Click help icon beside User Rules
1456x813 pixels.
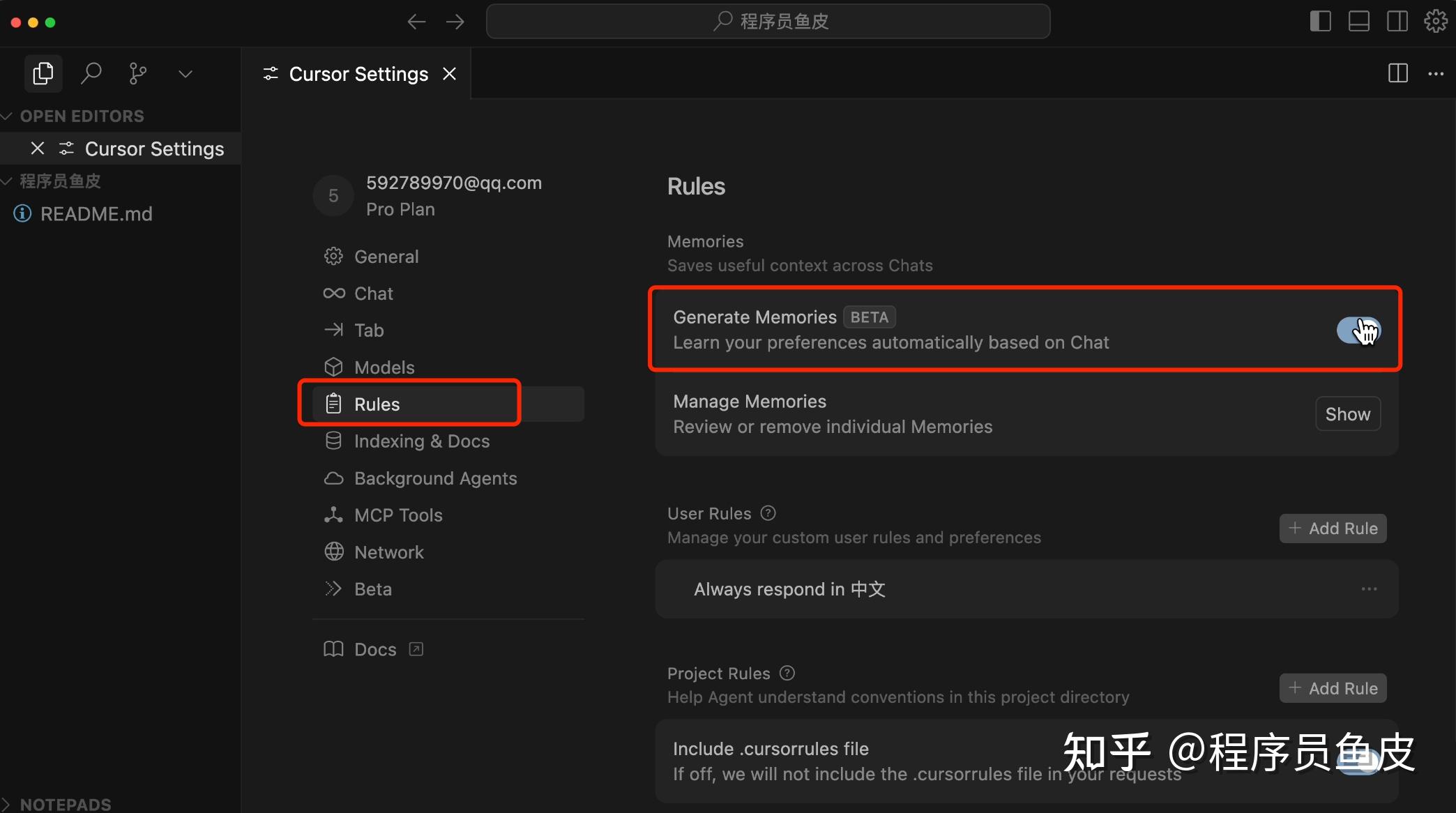click(768, 513)
